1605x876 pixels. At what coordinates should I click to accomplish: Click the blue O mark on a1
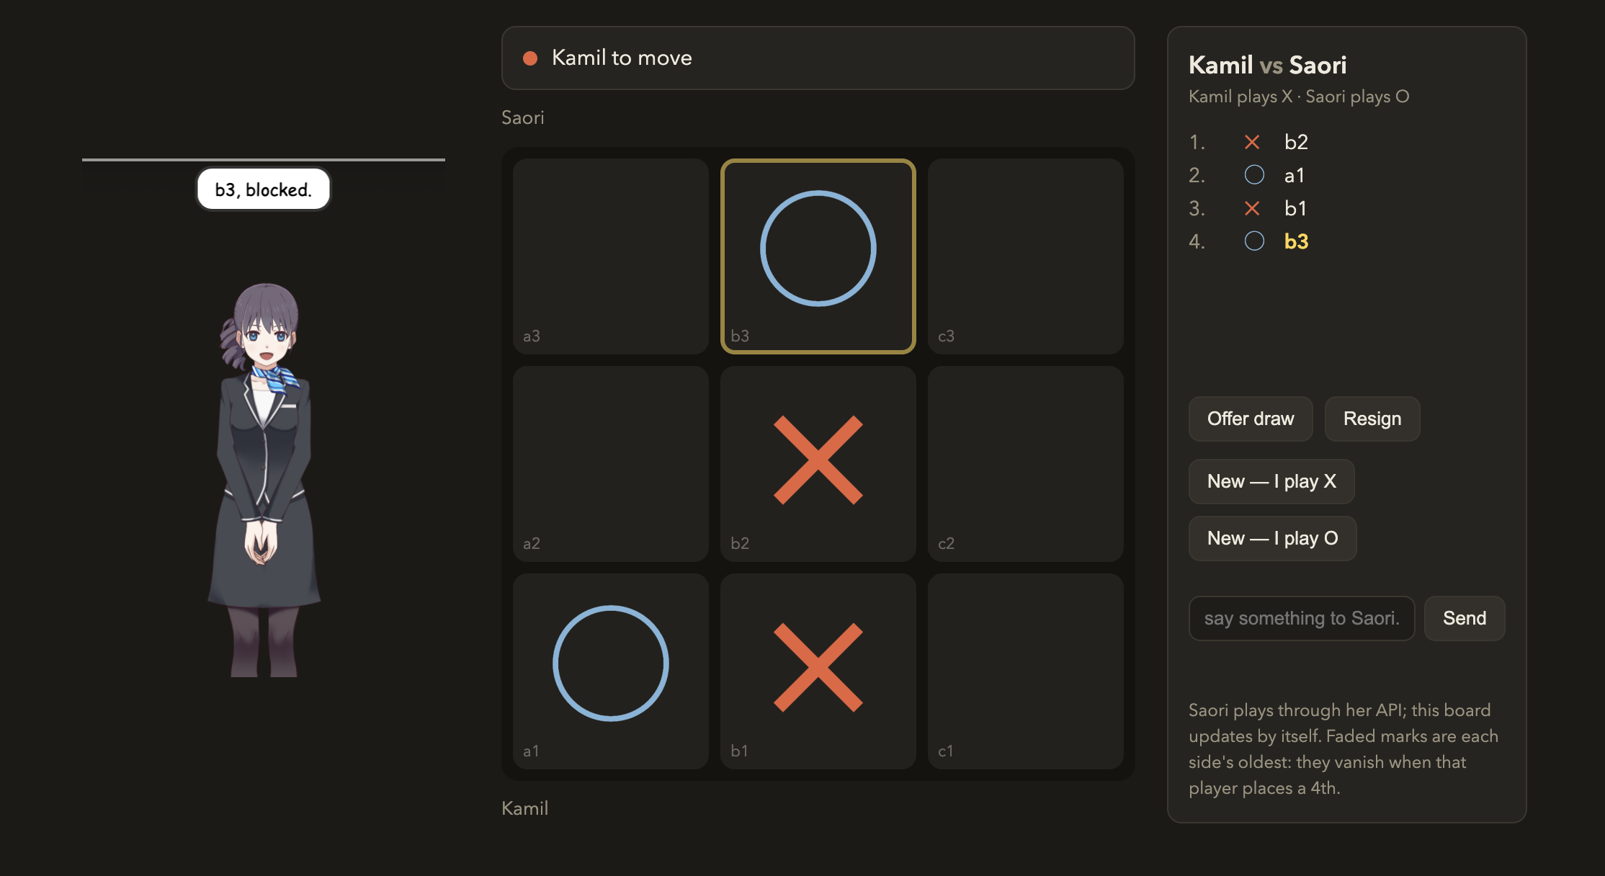point(611,663)
